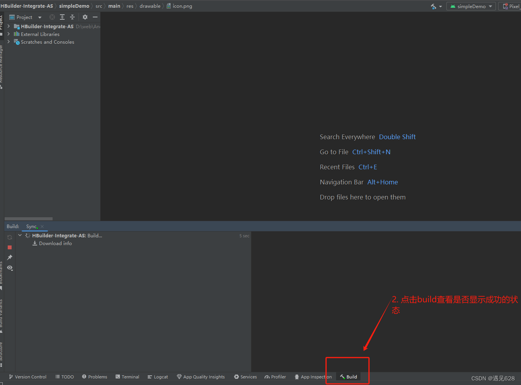The image size is (521, 385).
Task: Open the Profiler tool window
Action: pos(275,376)
